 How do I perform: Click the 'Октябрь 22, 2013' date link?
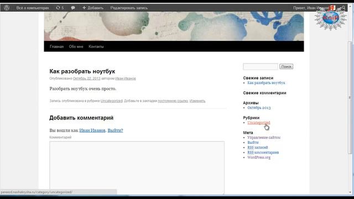coord(86,78)
